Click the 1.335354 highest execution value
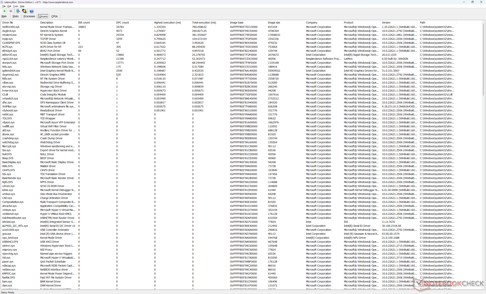 tap(160, 27)
